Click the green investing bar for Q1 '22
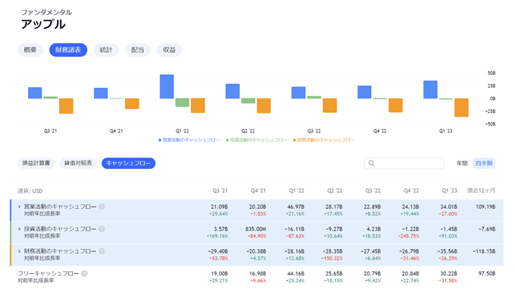The height and width of the screenshot is (293, 515). tap(183, 102)
